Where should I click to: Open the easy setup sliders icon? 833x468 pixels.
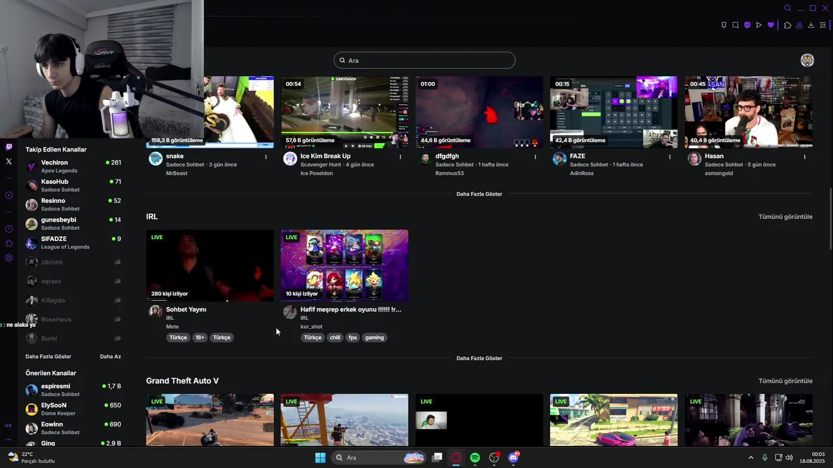823,25
